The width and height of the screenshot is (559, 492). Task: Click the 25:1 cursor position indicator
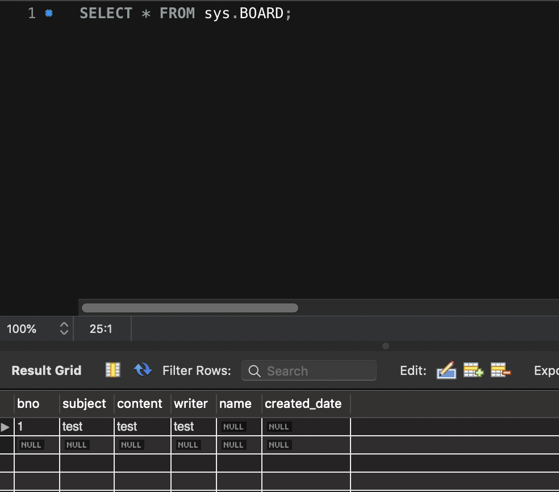point(101,329)
